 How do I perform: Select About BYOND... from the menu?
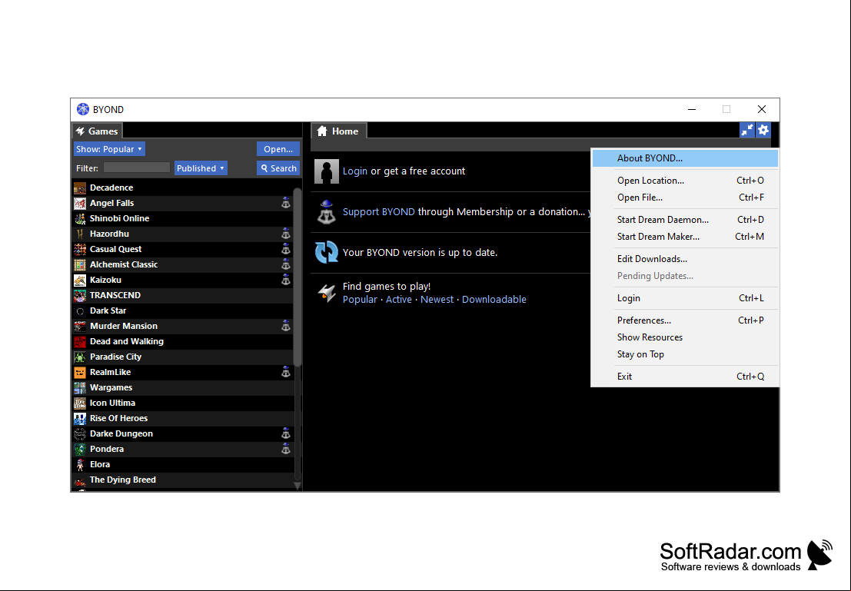click(685, 158)
